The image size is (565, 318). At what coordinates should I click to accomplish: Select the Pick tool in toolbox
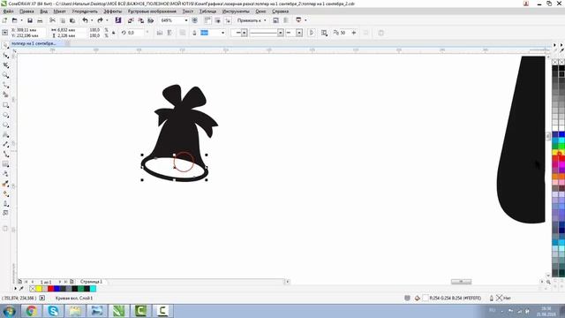point(5,45)
